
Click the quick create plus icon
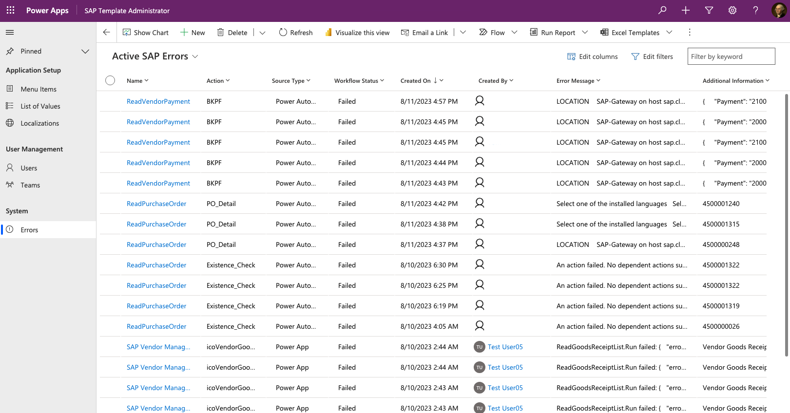(685, 10)
